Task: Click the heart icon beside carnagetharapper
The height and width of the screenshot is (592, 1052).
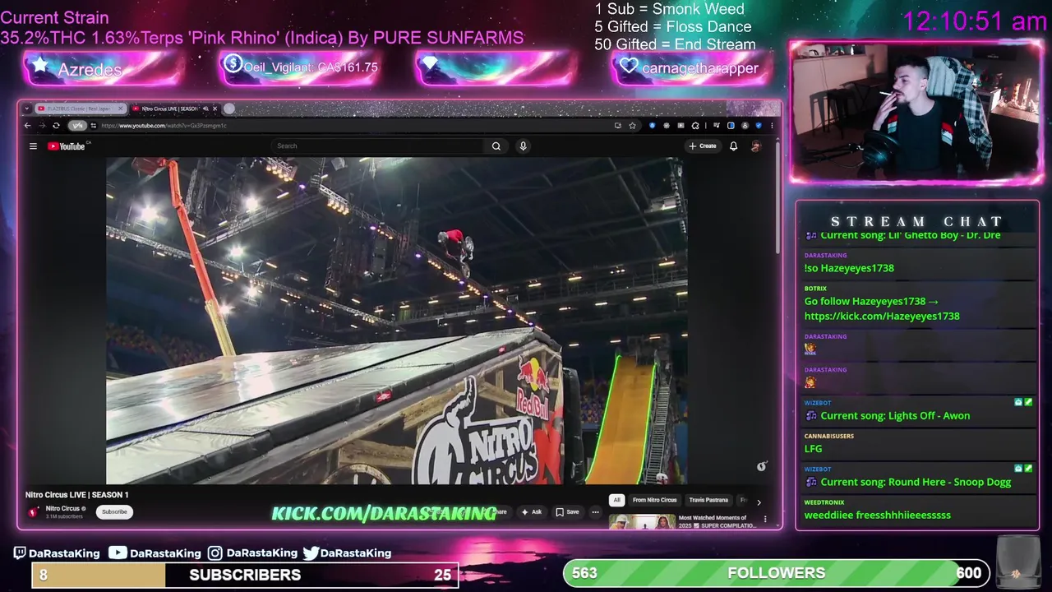Action: (629, 66)
